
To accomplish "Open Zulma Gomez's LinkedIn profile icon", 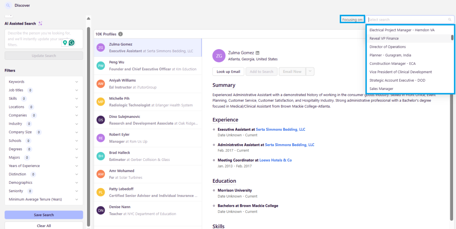I will pos(257,53).
